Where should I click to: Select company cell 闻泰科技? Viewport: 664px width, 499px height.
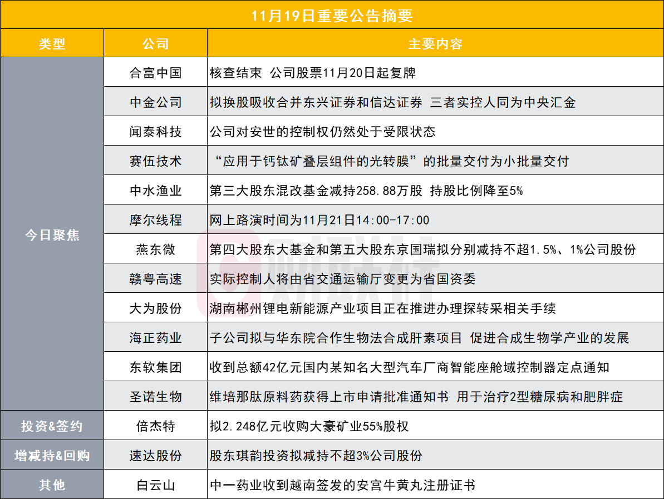[x=155, y=132]
